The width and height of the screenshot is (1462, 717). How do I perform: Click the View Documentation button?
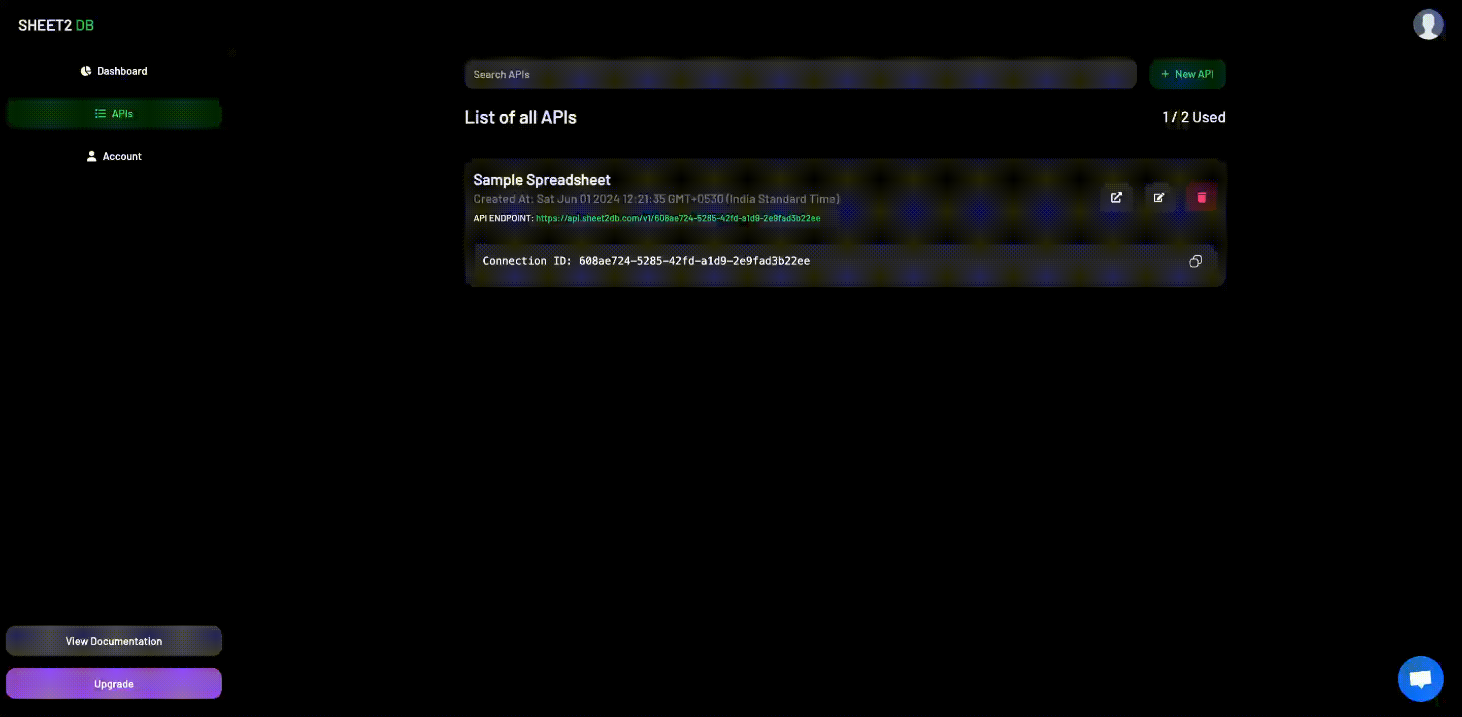click(114, 640)
